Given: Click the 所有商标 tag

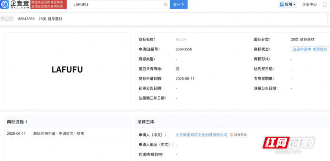Looking at the screenshot, I should (238, 135).
